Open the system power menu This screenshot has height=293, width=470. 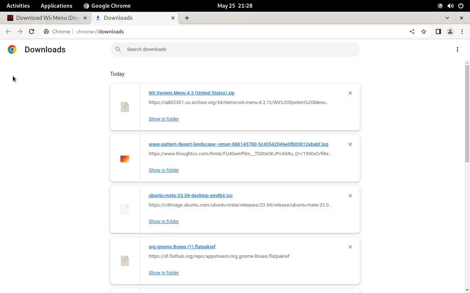click(461, 6)
